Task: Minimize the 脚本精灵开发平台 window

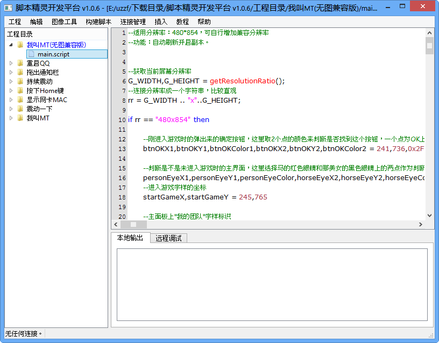Action: (x=388, y=6)
